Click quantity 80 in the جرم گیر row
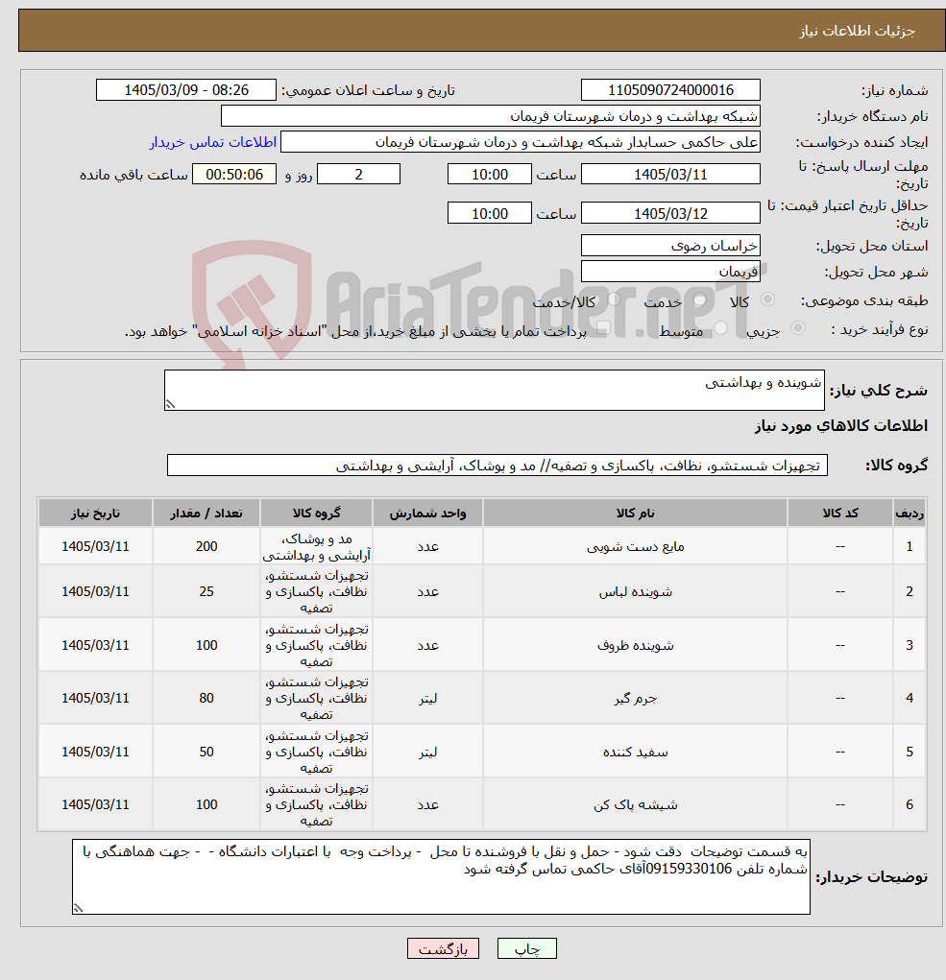This screenshot has width=946, height=980. (x=206, y=698)
